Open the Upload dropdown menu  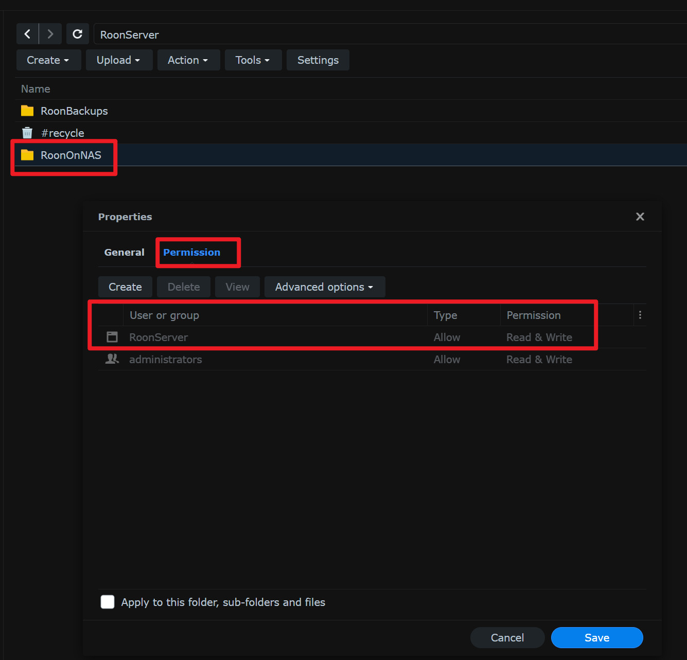pyautogui.click(x=119, y=60)
